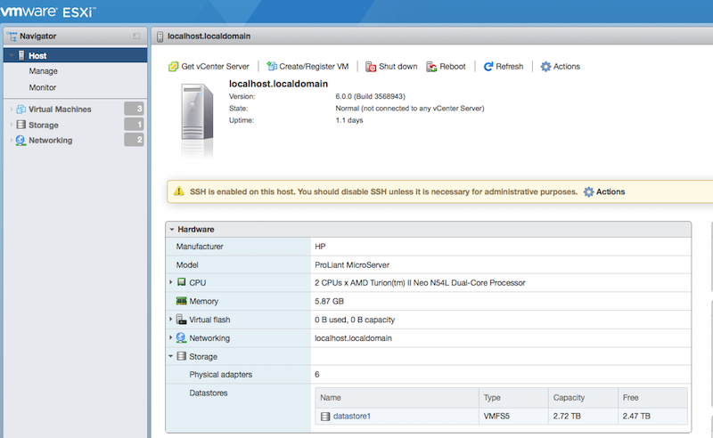
Task: Expand the Storage node in Navigator
Action: click(x=12, y=125)
